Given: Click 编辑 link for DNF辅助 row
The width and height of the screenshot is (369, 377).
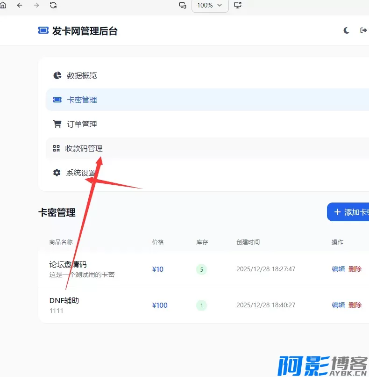Looking at the screenshot, I should coord(338,305).
